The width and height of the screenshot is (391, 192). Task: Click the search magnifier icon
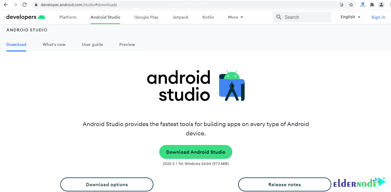tap(279, 17)
